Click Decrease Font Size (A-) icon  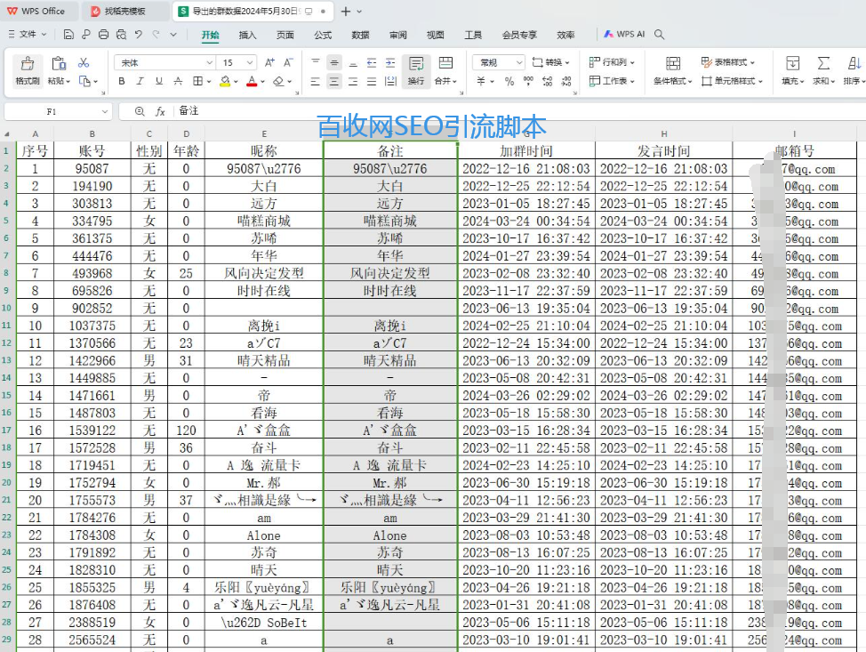click(x=288, y=62)
